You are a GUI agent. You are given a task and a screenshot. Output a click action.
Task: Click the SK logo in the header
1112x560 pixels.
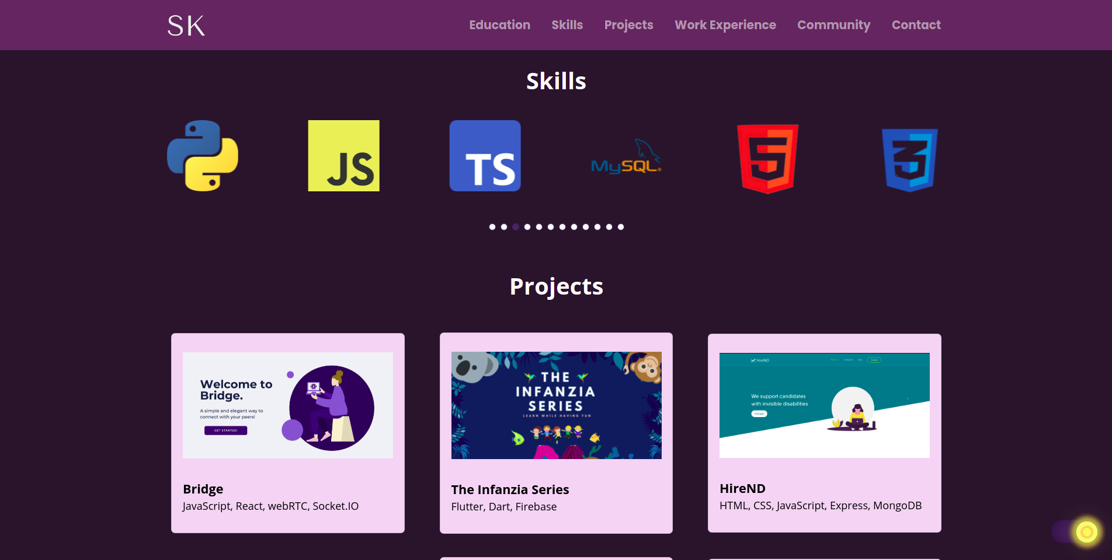[185, 24]
